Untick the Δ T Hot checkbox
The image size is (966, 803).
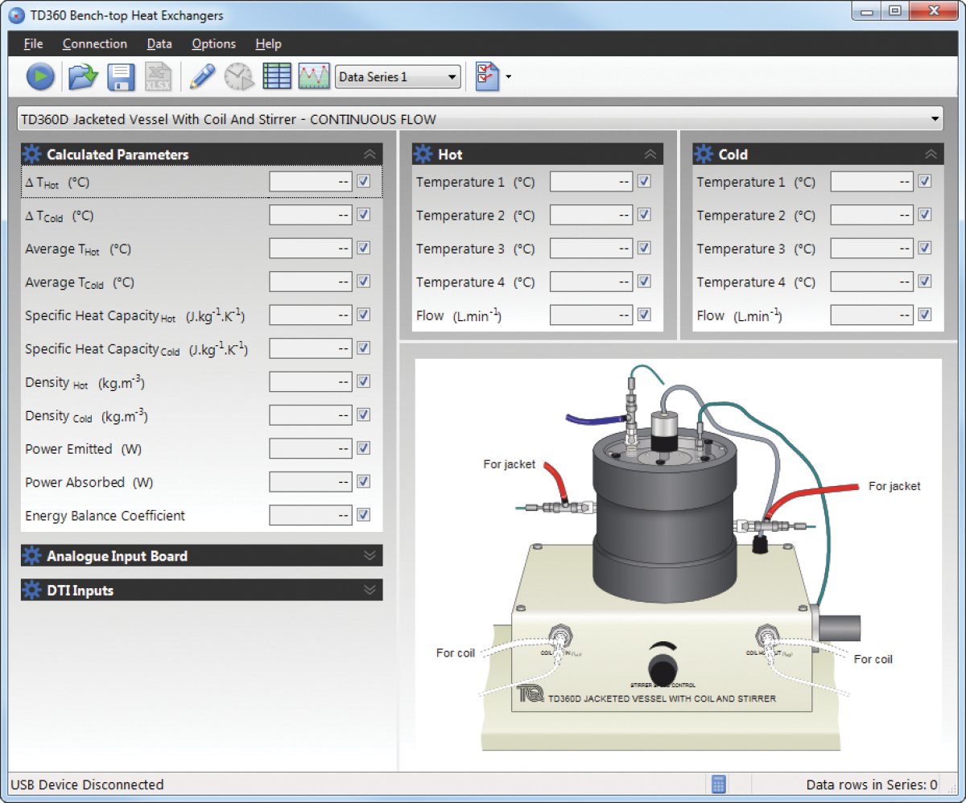[364, 182]
